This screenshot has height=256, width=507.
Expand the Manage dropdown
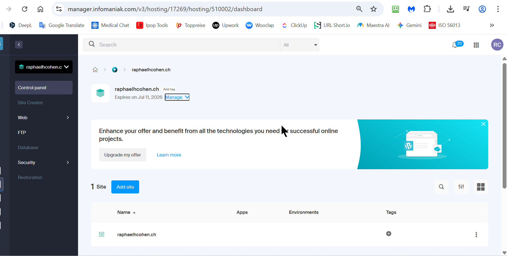coord(177,97)
